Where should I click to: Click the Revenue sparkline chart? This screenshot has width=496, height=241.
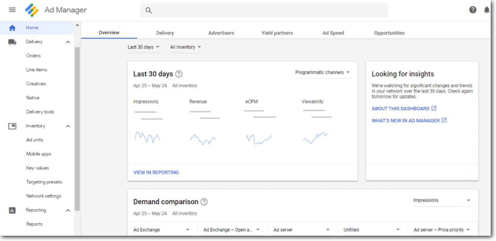203,140
